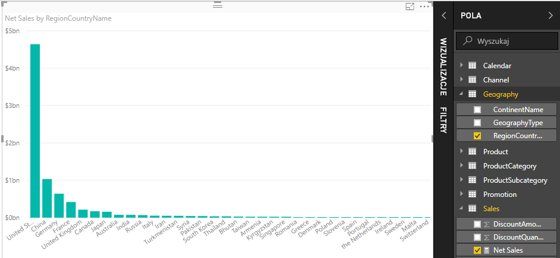Click the Geography table icon

(472, 94)
